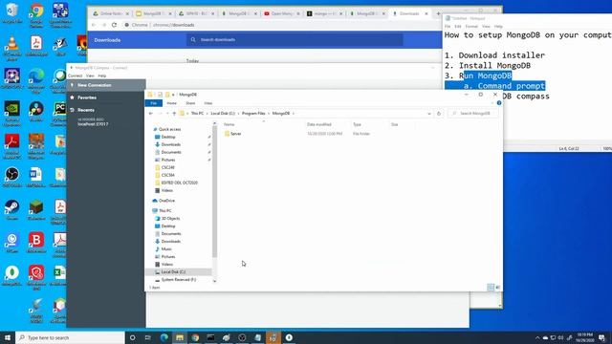Switch to large icons view layout icon

click(x=497, y=288)
